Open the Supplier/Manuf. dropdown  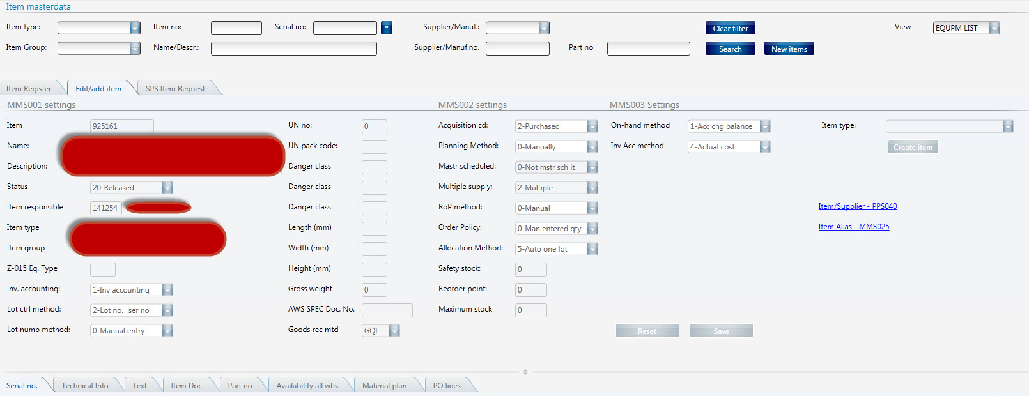(544, 28)
